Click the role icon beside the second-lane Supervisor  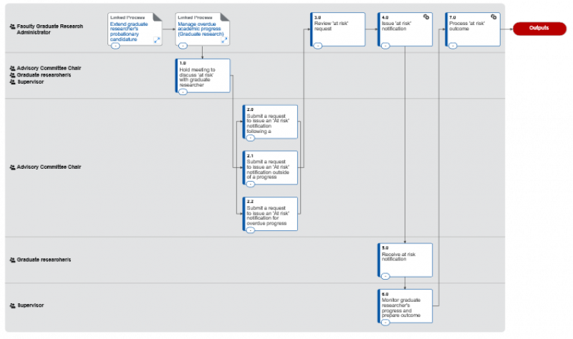coord(12,82)
